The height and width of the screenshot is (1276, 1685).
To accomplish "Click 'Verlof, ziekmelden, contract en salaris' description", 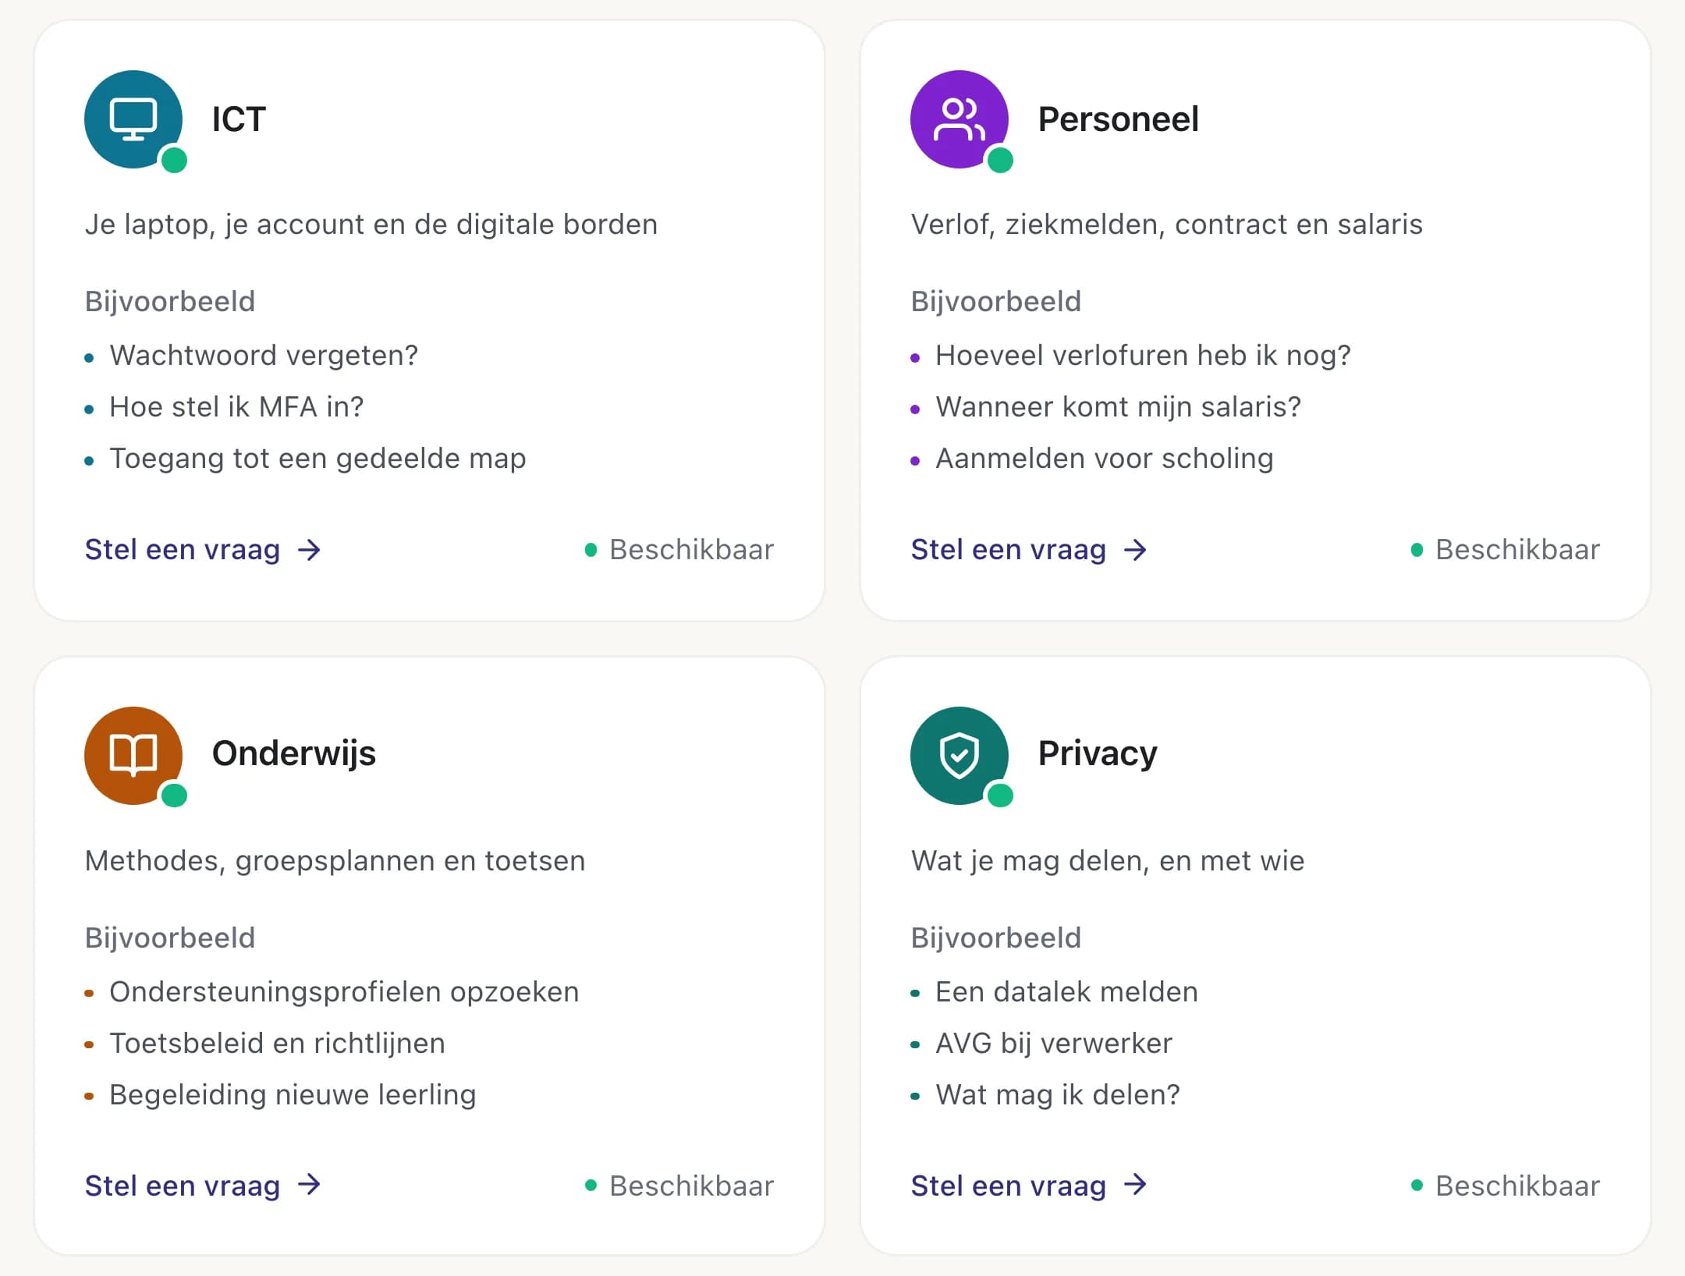I will tap(1167, 225).
